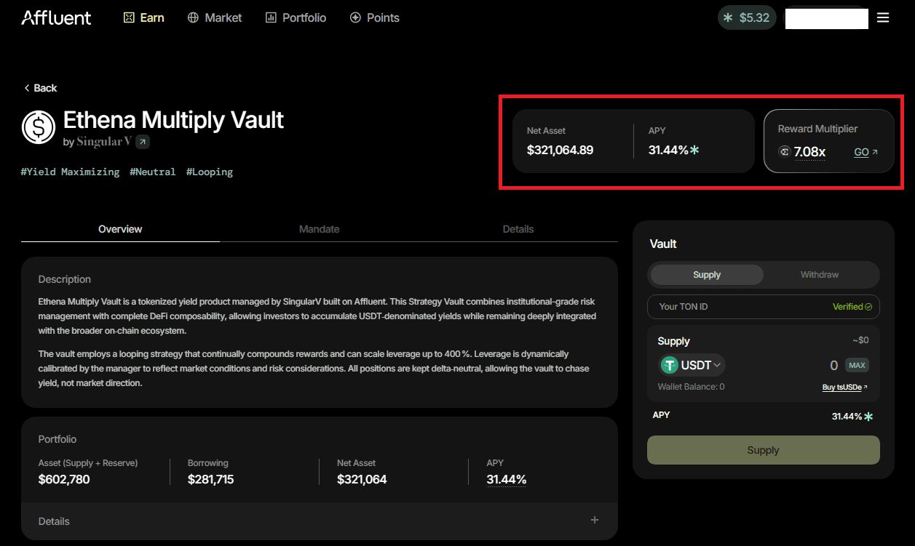This screenshot has width=915, height=546.
Task: Click the Earn nav icon
Action: (129, 17)
